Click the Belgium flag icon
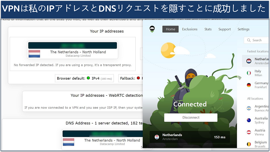The image size is (270, 152). pyautogui.click(x=249, y=144)
